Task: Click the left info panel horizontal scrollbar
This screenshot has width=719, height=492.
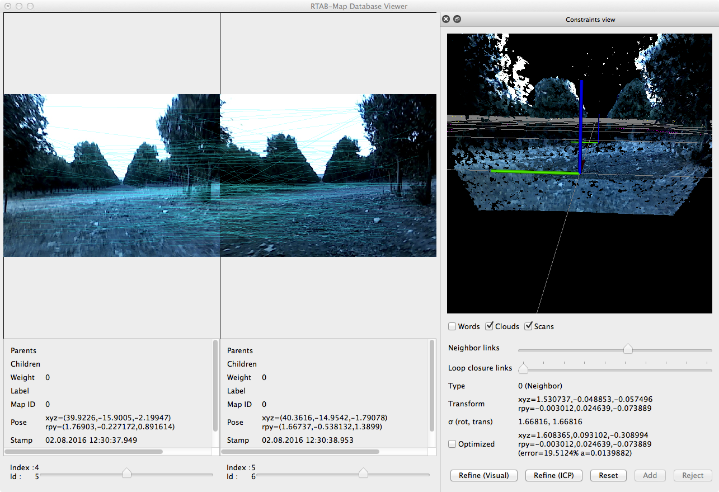Action: tap(84, 451)
